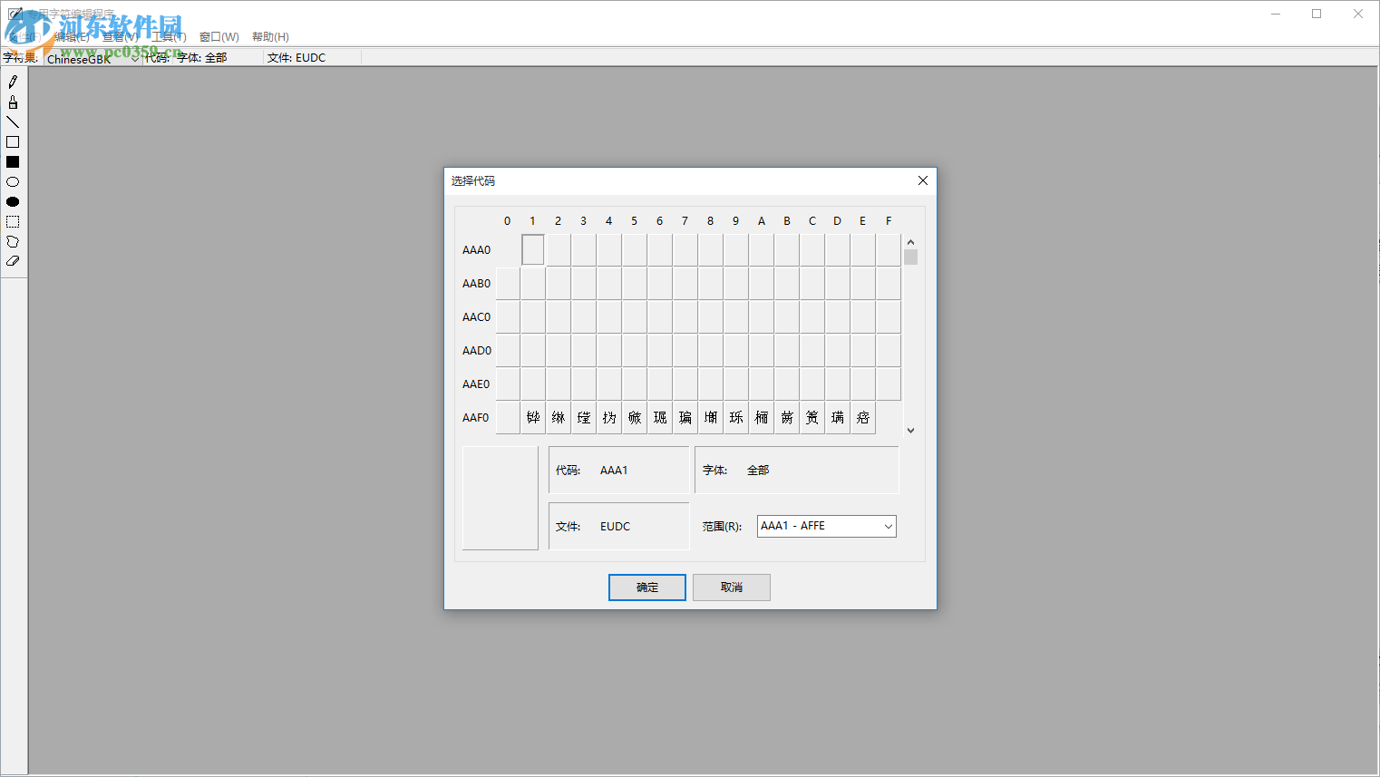The image size is (1380, 777).
Task: Select the highlighted AAA1 code cell
Action: click(x=533, y=249)
